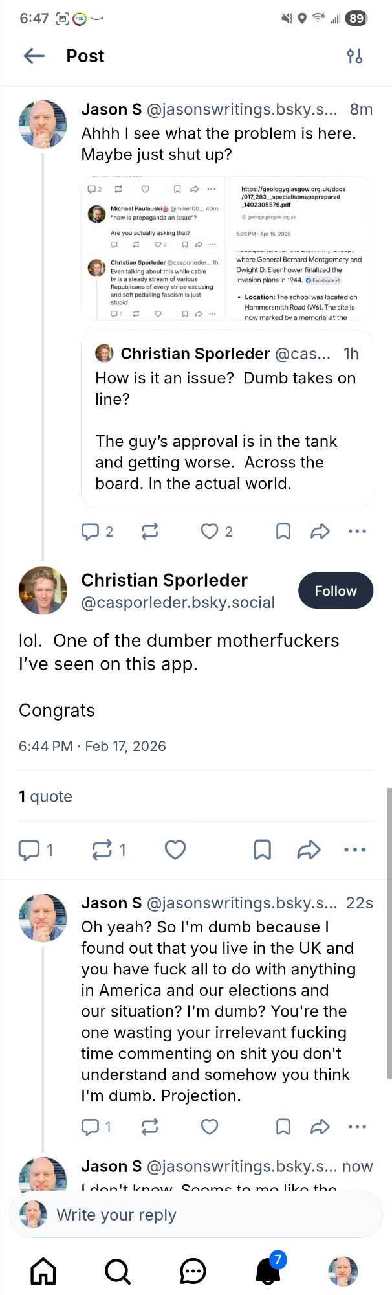Open the geology PDF screenshot thumbnail
Viewport: 392px width, 1295px height.
coord(301,248)
